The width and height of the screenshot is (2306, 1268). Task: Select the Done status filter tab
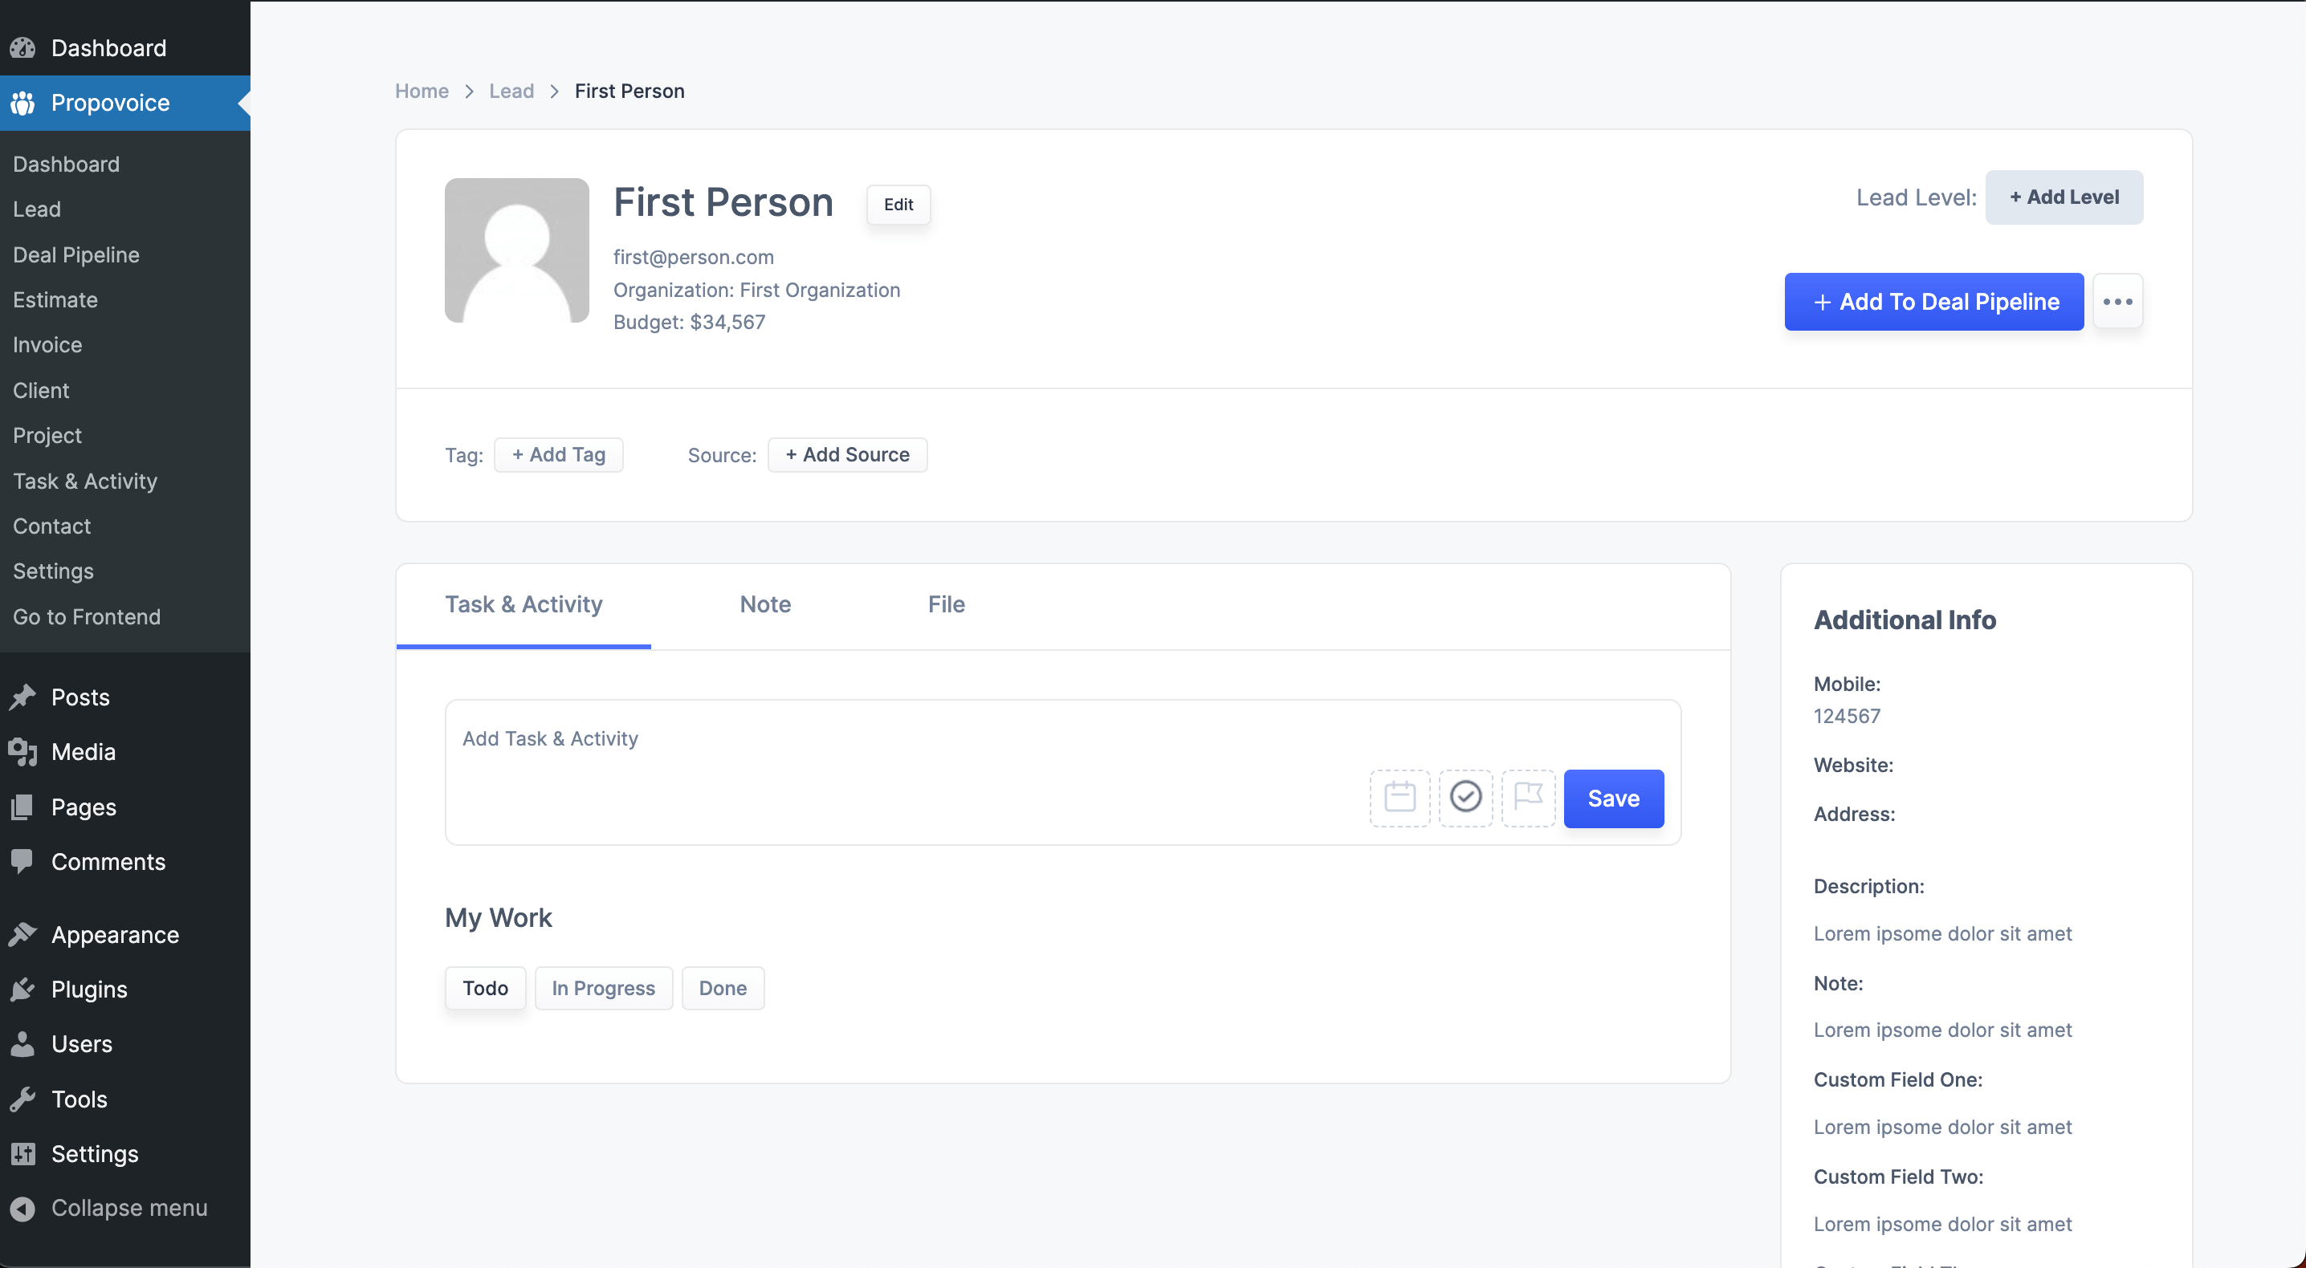pyautogui.click(x=723, y=987)
